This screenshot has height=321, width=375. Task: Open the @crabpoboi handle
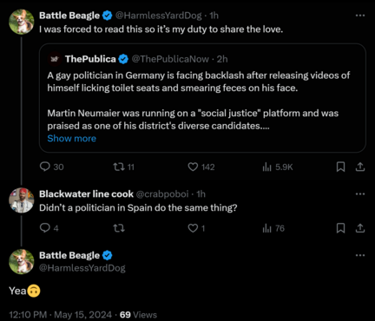click(x=162, y=193)
